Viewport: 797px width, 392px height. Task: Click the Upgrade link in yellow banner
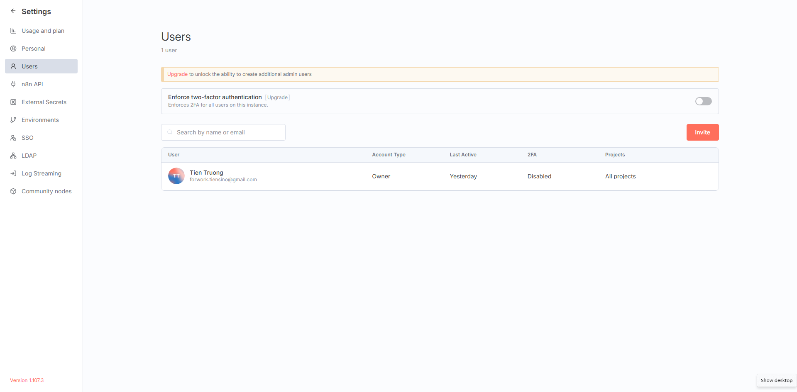pos(177,74)
